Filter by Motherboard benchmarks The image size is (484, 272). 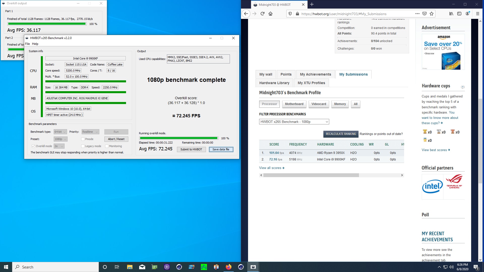pos(294,104)
